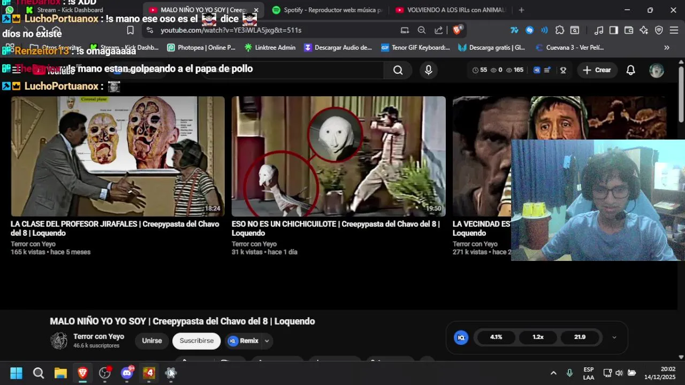This screenshot has height=385, width=685.
Task: Click the Crear button
Action: pyautogui.click(x=597, y=70)
